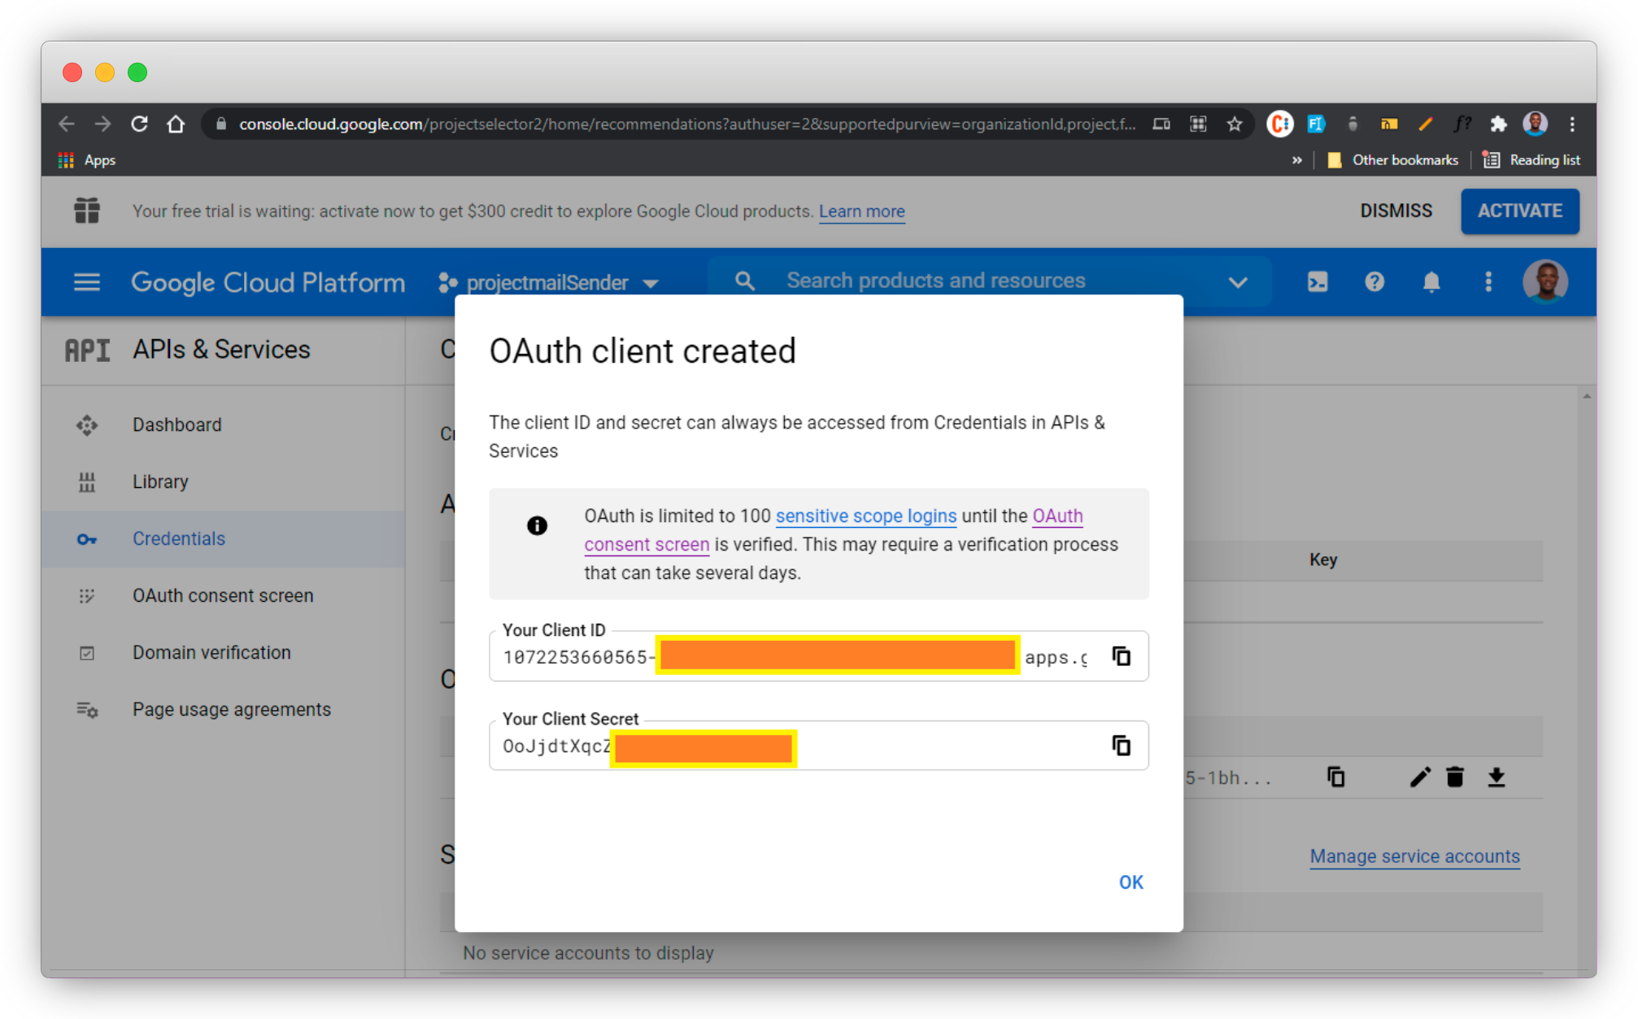The width and height of the screenshot is (1638, 1019).
Task: Click the site lock icon in address bar
Action: [x=220, y=124]
